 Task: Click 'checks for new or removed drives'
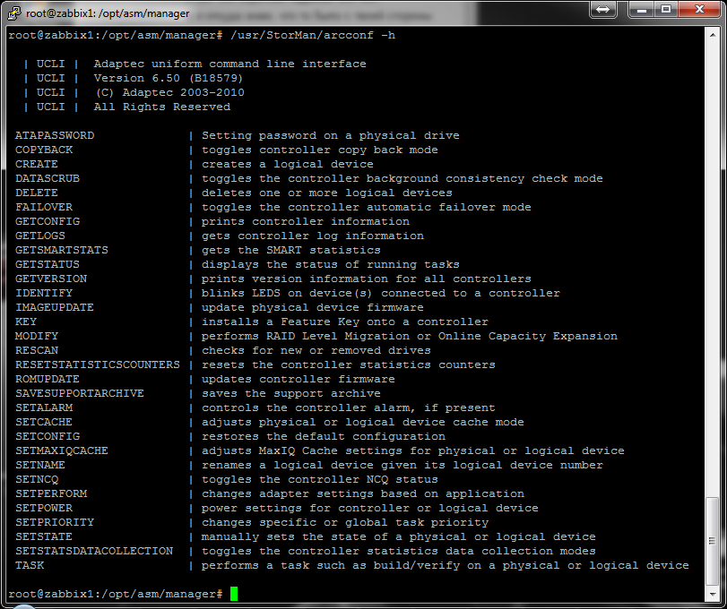tap(316, 351)
